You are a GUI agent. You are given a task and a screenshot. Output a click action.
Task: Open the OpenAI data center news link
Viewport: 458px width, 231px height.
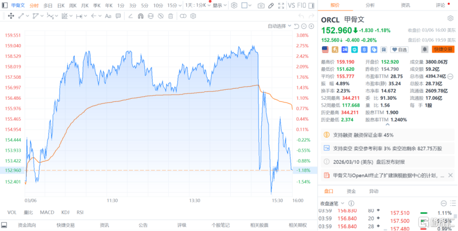(389, 175)
